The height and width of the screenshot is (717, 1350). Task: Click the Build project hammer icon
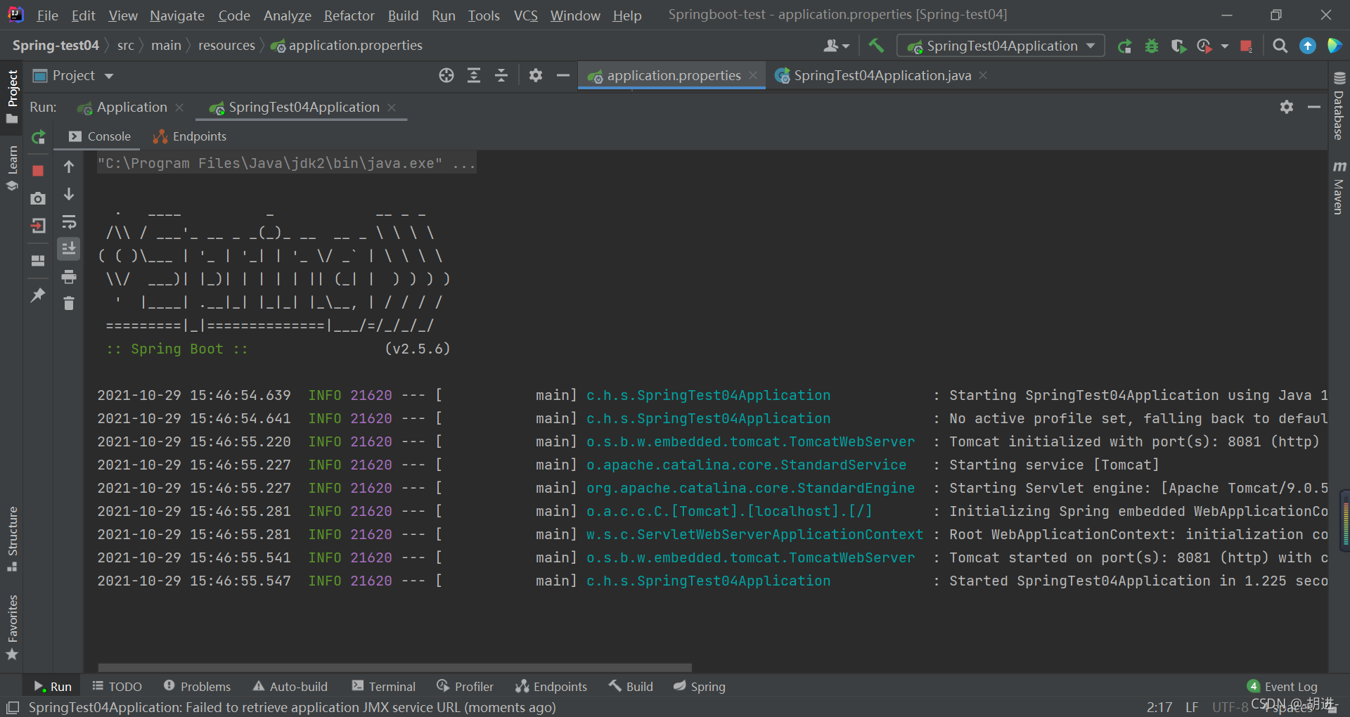pyautogui.click(x=876, y=46)
